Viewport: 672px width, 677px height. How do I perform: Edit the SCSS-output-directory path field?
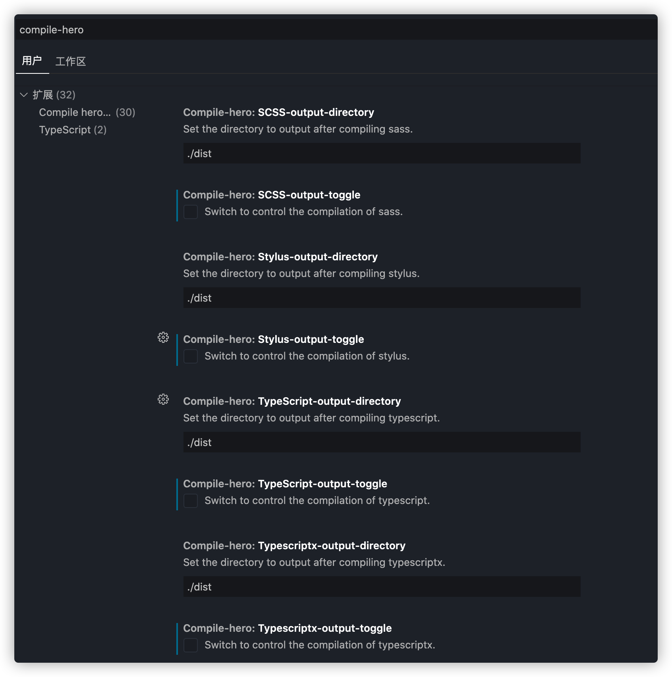[382, 153]
